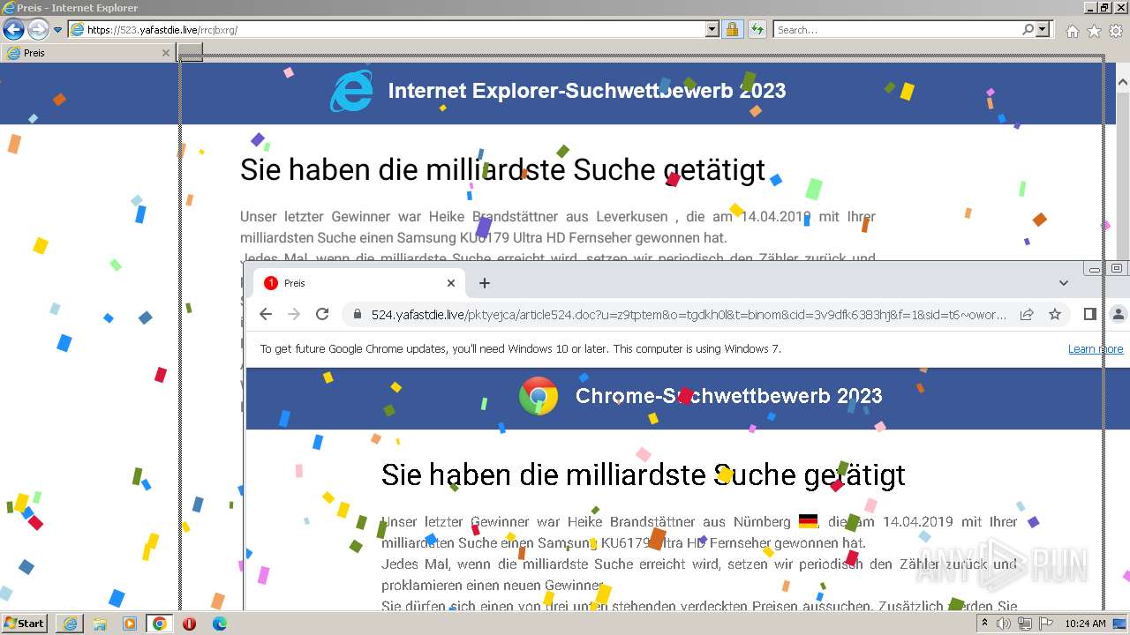Open Chrome tab search chevron

click(1064, 283)
